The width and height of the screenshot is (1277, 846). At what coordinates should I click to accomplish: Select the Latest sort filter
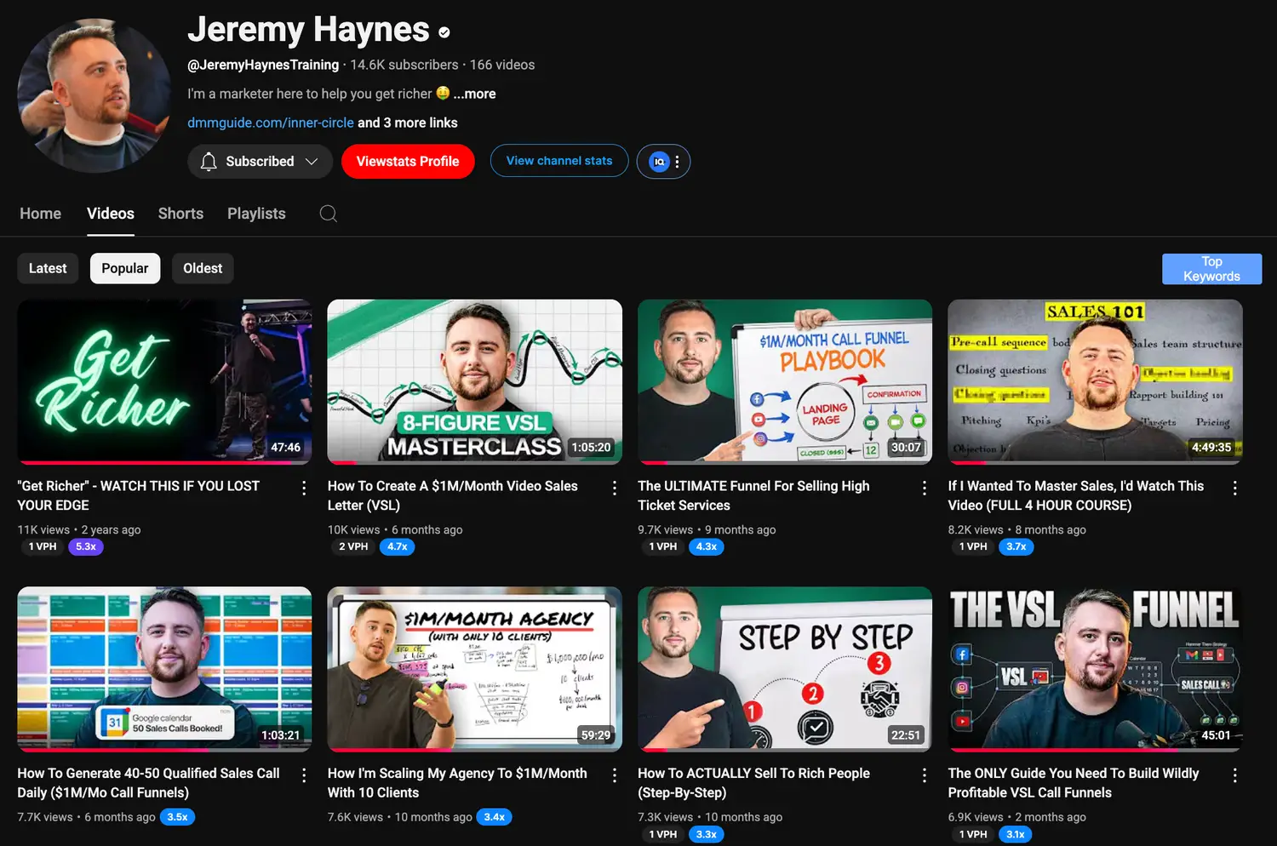click(48, 268)
